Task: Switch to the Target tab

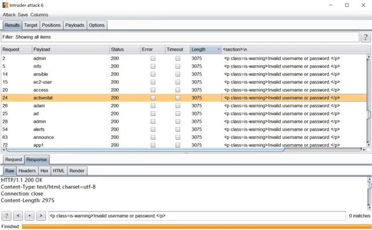Action: point(31,25)
